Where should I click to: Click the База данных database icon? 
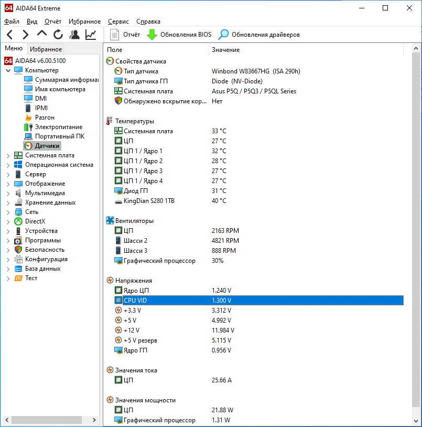pyautogui.click(x=18, y=269)
